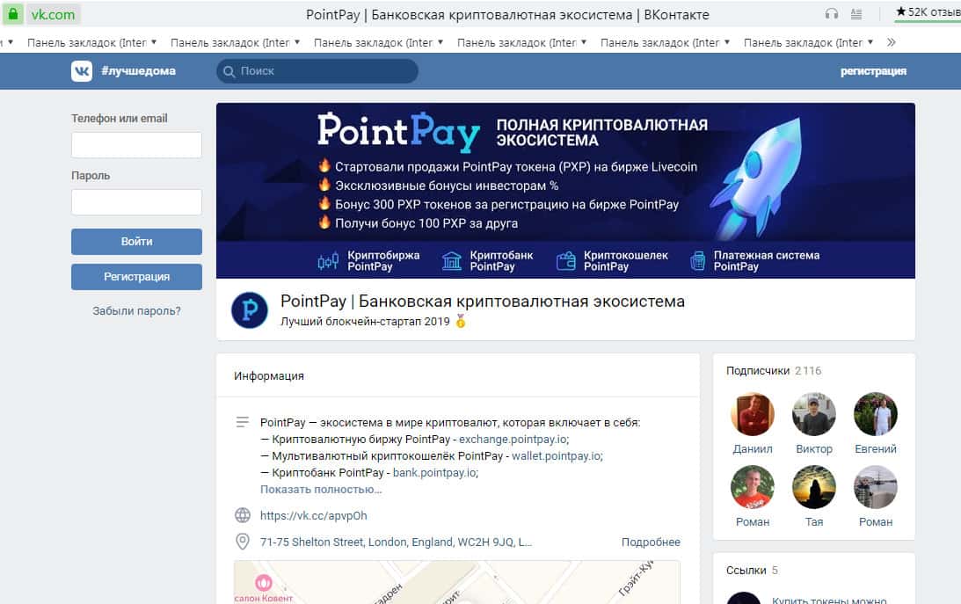Show more bookmarks with double chevron
The width and height of the screenshot is (961, 604).
[x=892, y=42]
